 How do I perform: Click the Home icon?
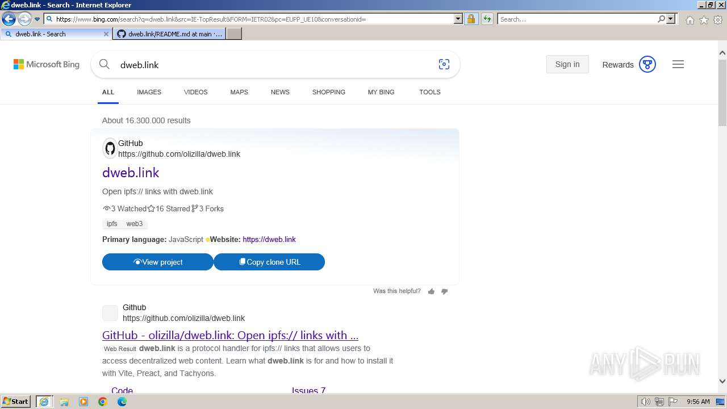coord(690,20)
